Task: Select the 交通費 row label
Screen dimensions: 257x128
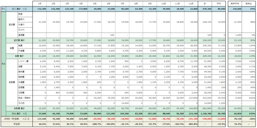Action: point(25,82)
